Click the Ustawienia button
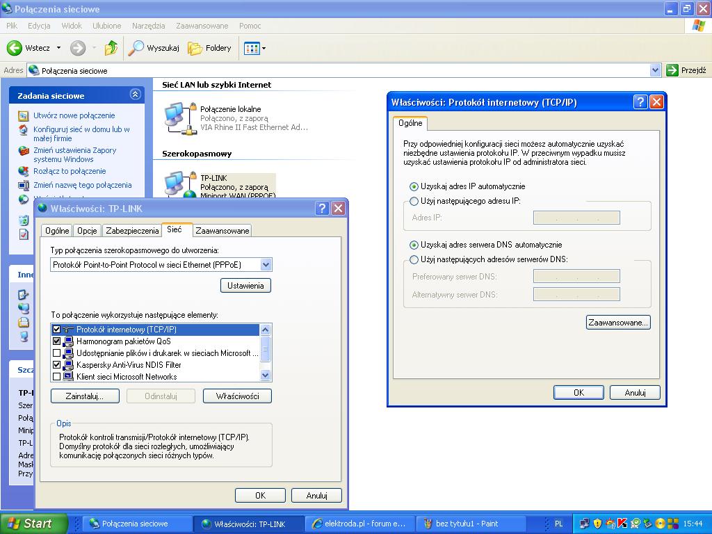Screen dimensions: 712x534 245,286
